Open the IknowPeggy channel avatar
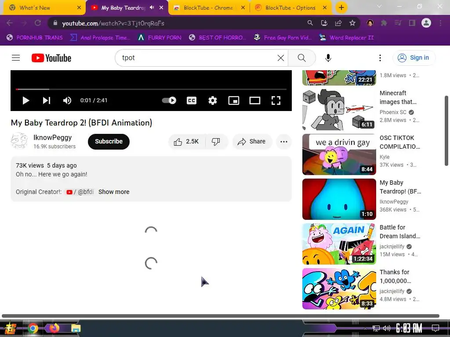The image size is (450, 337). 19,141
